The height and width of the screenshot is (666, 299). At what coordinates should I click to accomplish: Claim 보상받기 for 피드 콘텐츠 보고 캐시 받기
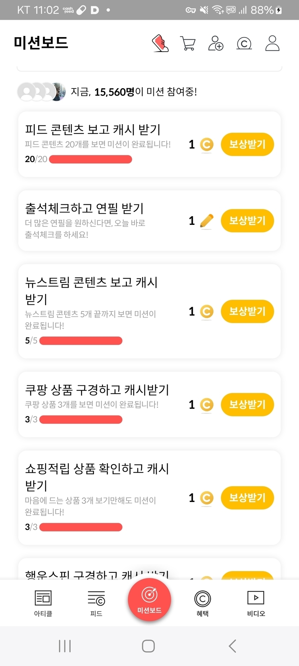247,145
